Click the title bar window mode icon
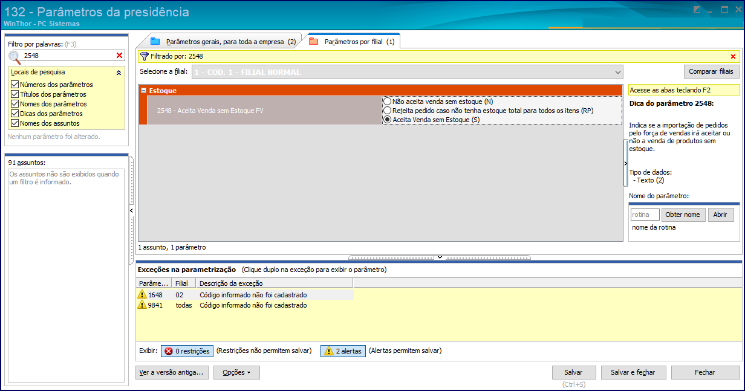 pos(697,10)
